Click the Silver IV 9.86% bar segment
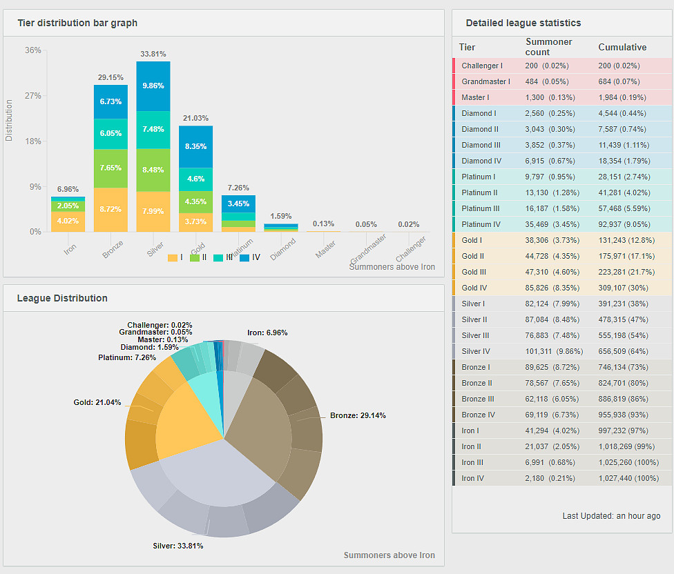The height and width of the screenshot is (574, 674). point(153,86)
